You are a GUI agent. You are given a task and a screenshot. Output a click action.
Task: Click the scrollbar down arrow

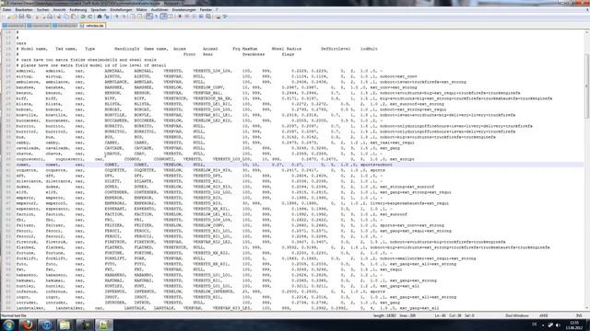pos(586,308)
